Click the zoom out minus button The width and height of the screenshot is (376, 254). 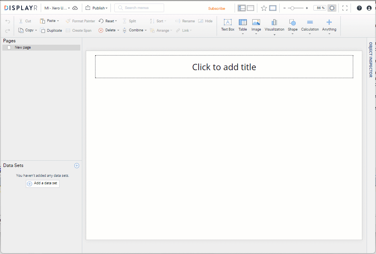tap(285, 8)
